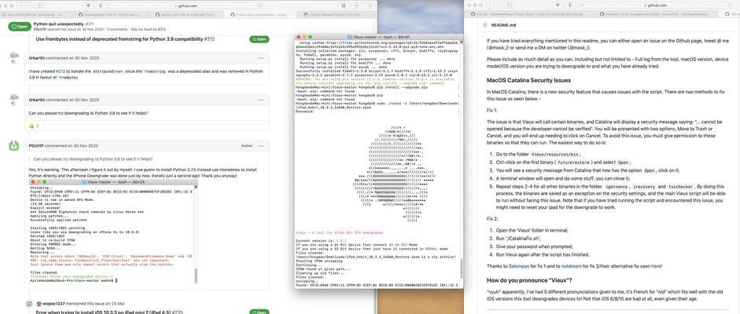Show sidebar in the right Safari window

[510, 5]
